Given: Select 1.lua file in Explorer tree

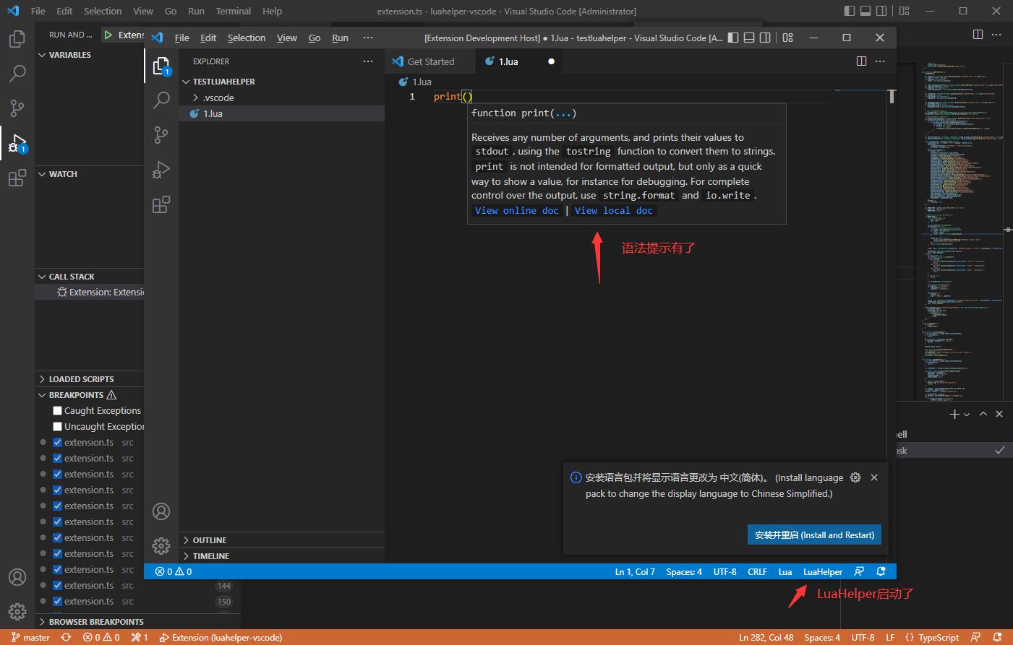Looking at the screenshot, I should [281, 113].
